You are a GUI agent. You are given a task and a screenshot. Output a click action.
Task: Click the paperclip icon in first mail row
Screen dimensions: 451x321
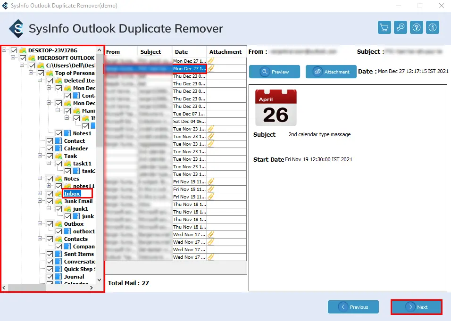click(x=211, y=61)
